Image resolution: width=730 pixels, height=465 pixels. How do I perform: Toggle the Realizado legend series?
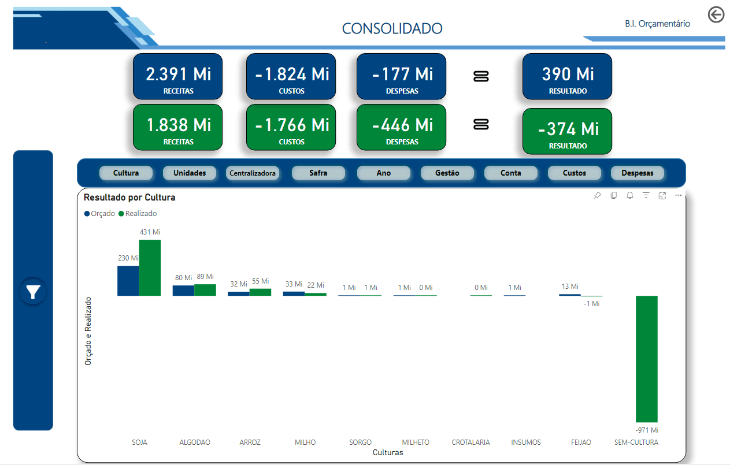(x=138, y=214)
